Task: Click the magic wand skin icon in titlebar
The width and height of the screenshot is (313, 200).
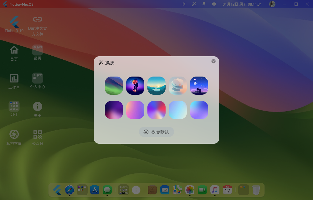Action: (x=194, y=4)
